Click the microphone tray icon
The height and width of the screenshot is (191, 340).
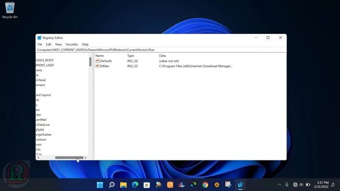[287, 185]
